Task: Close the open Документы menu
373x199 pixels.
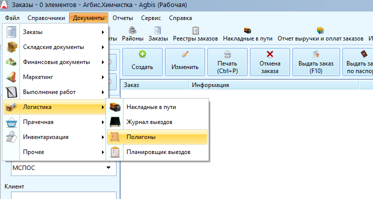Action: [x=88, y=18]
